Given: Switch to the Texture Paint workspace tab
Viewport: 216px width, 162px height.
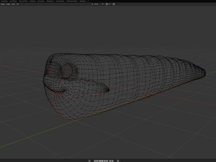Looking at the screenshot, I should pos(23,1).
